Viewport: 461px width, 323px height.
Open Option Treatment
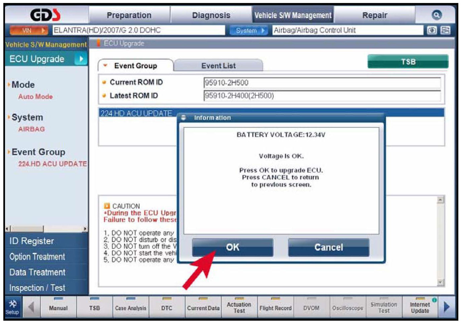click(46, 257)
